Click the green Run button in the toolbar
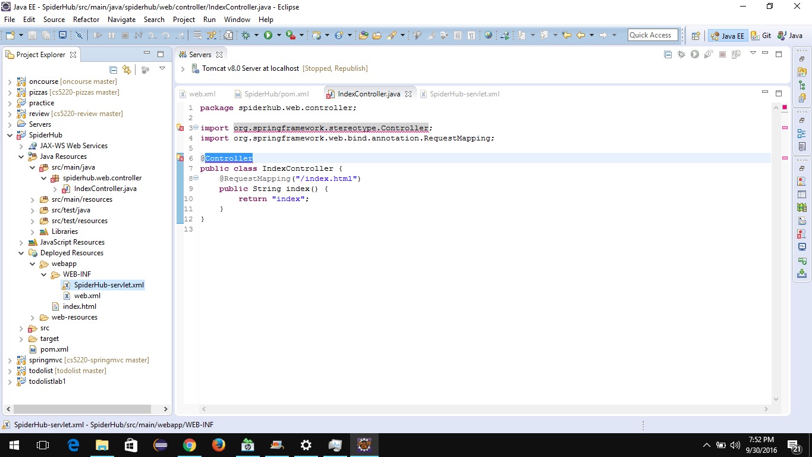Screen dimensions: 812x457 coord(268,36)
